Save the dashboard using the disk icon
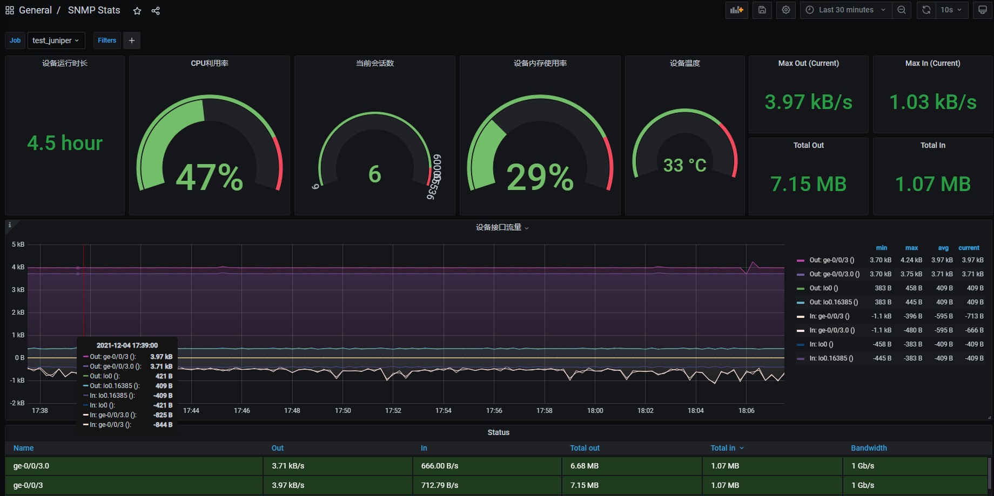The width and height of the screenshot is (994, 496). point(762,10)
